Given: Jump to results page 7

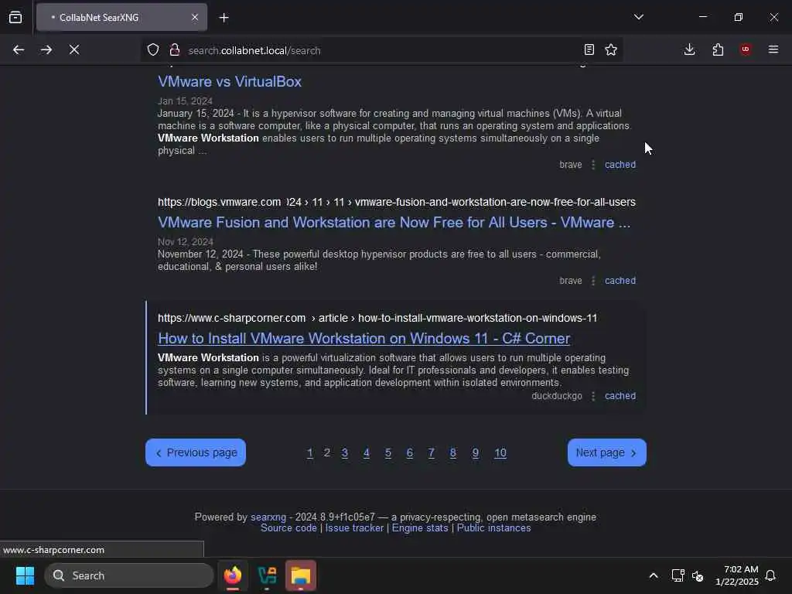Looking at the screenshot, I should (x=432, y=452).
